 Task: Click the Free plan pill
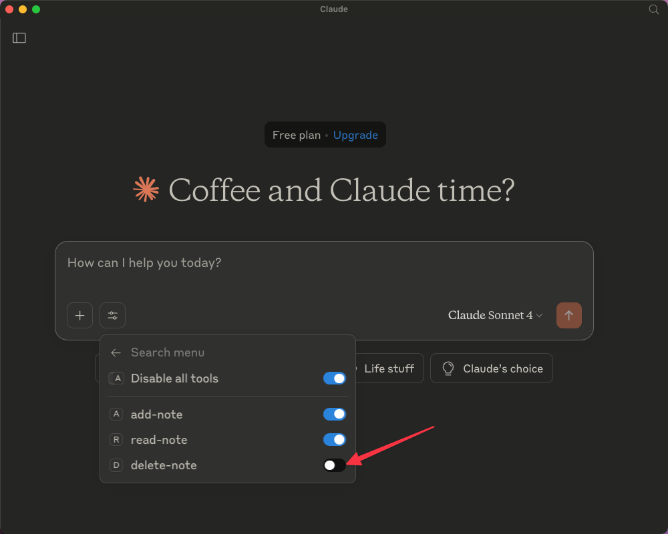[x=297, y=135]
